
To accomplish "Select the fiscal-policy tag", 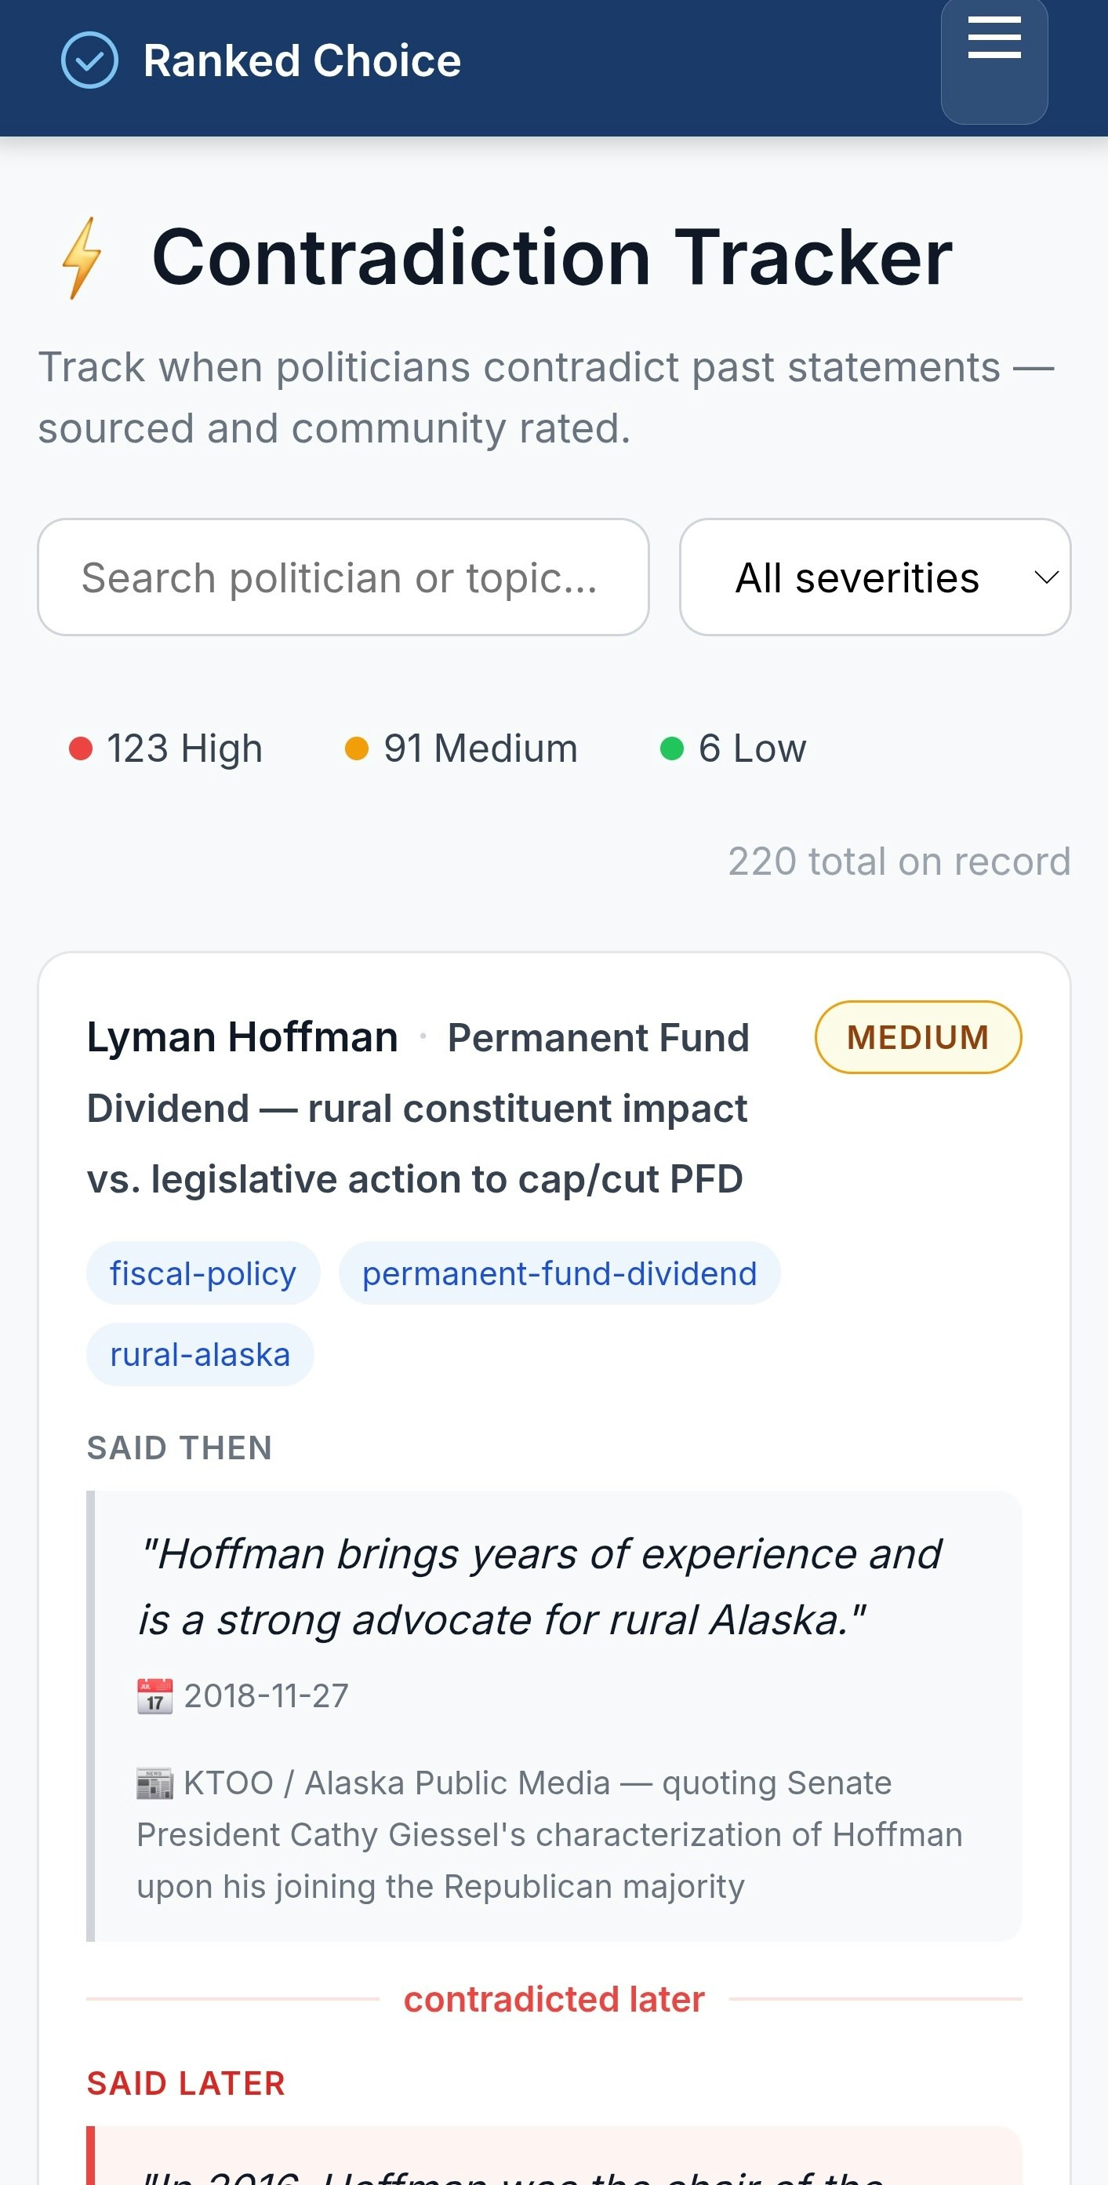I will coord(203,1273).
